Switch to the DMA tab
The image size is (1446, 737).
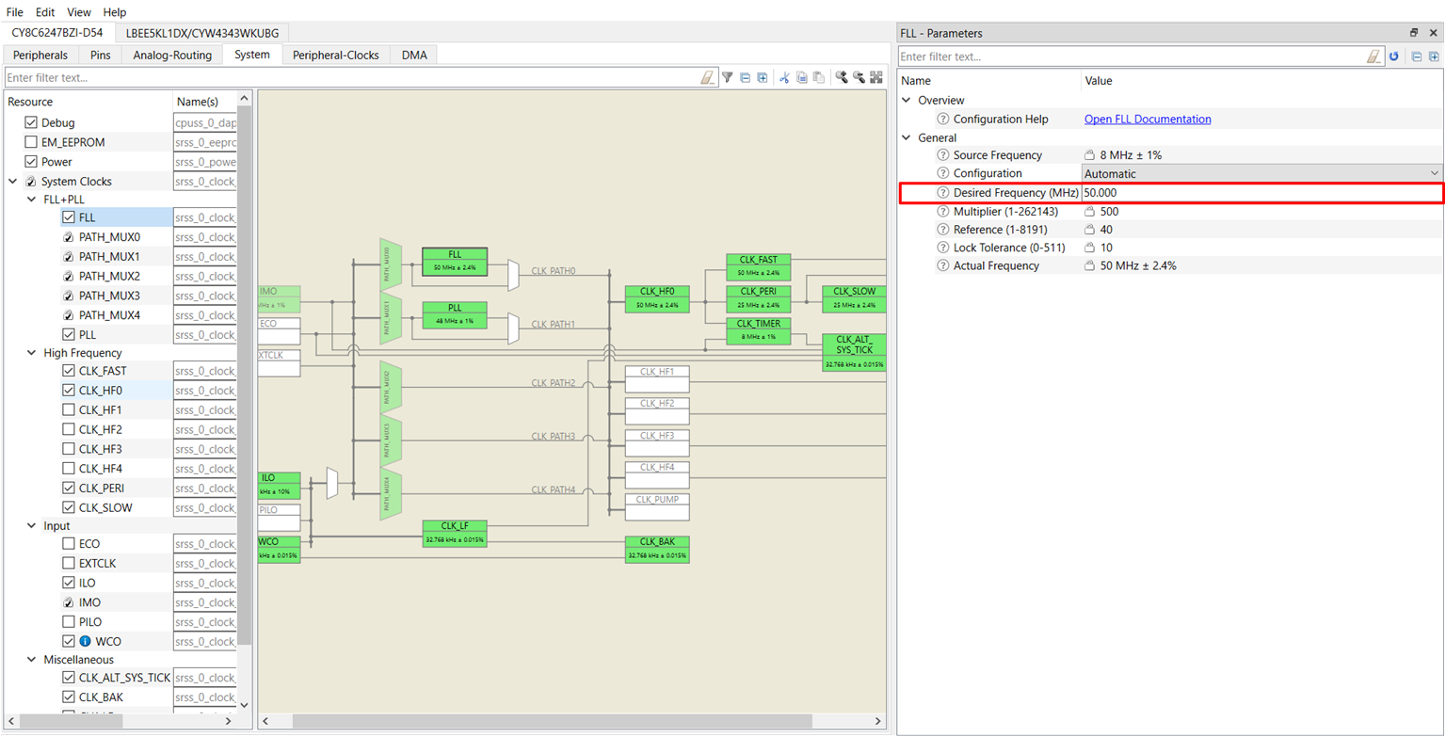[414, 55]
